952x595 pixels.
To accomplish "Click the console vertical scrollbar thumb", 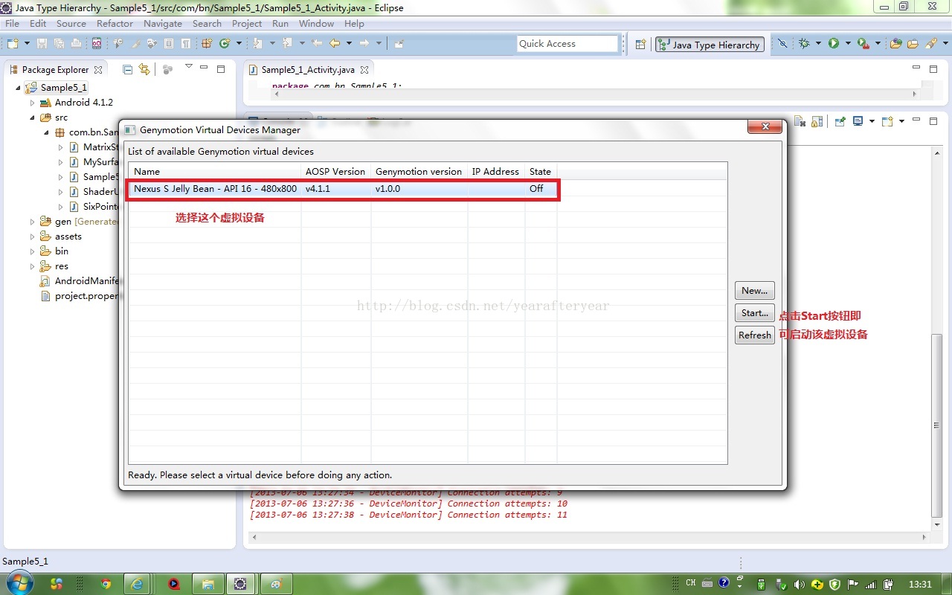I will pos(936,426).
